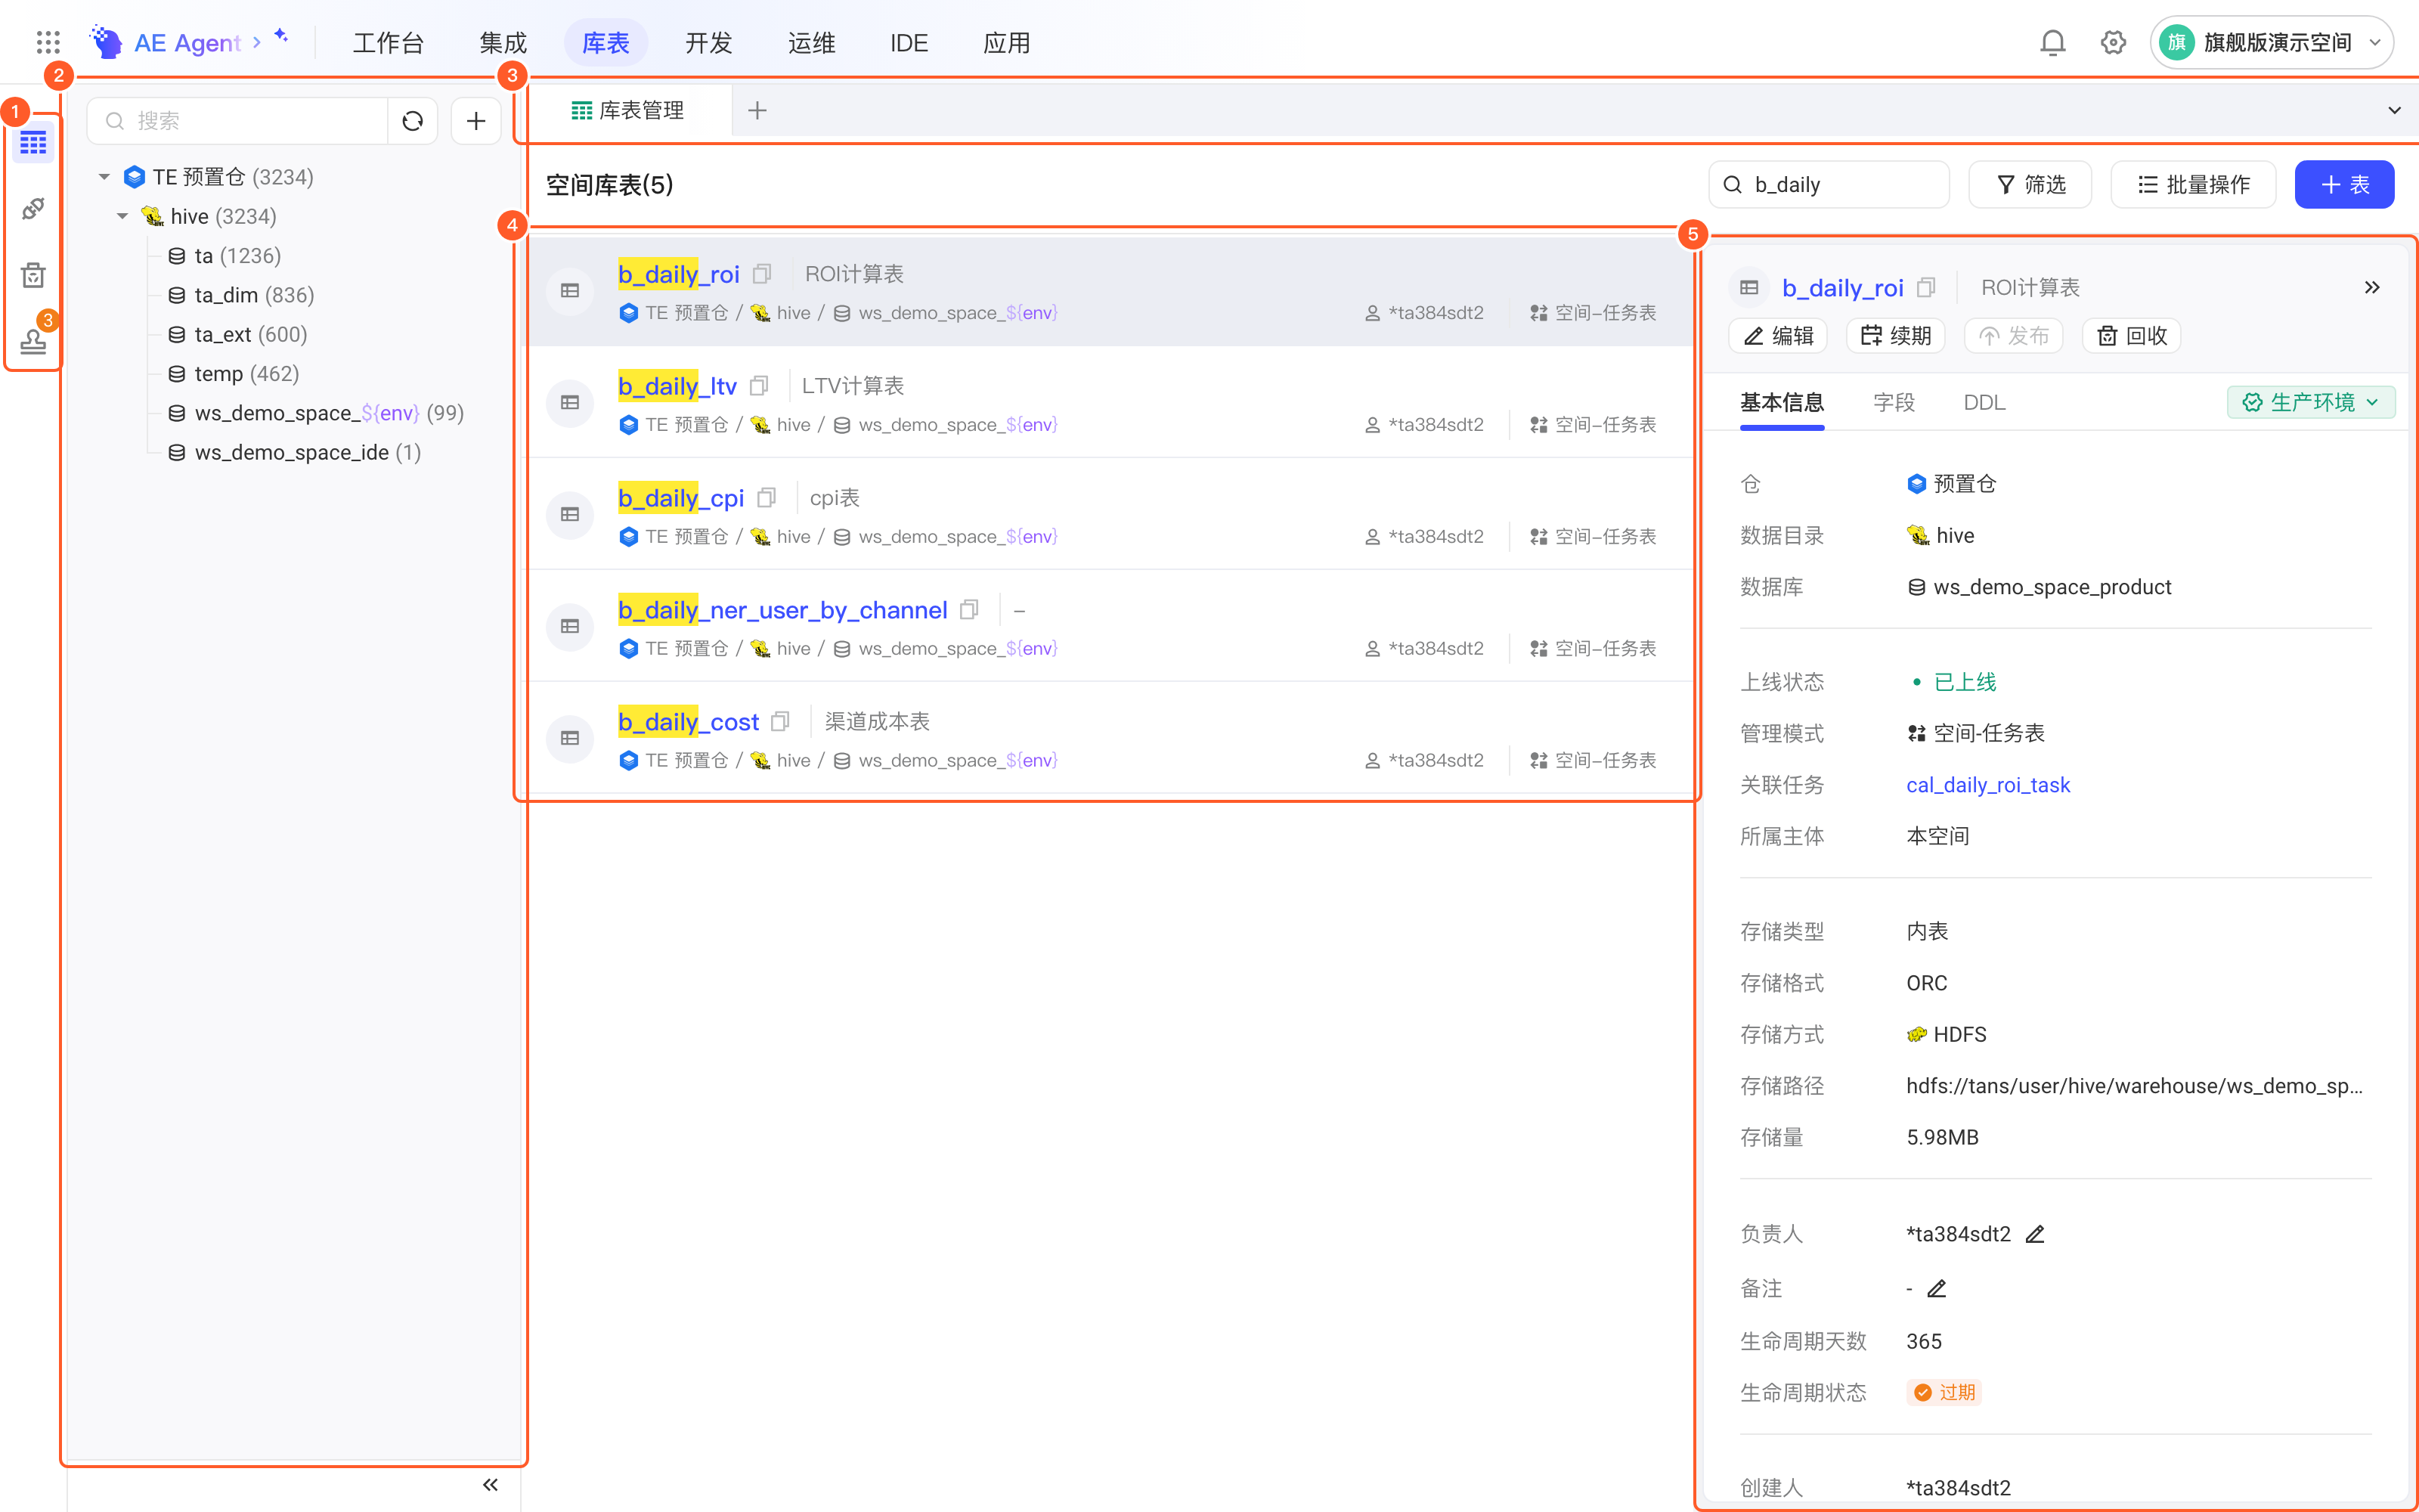
Task: Edit the 负责人 owner field
Action: pyautogui.click(x=2035, y=1234)
